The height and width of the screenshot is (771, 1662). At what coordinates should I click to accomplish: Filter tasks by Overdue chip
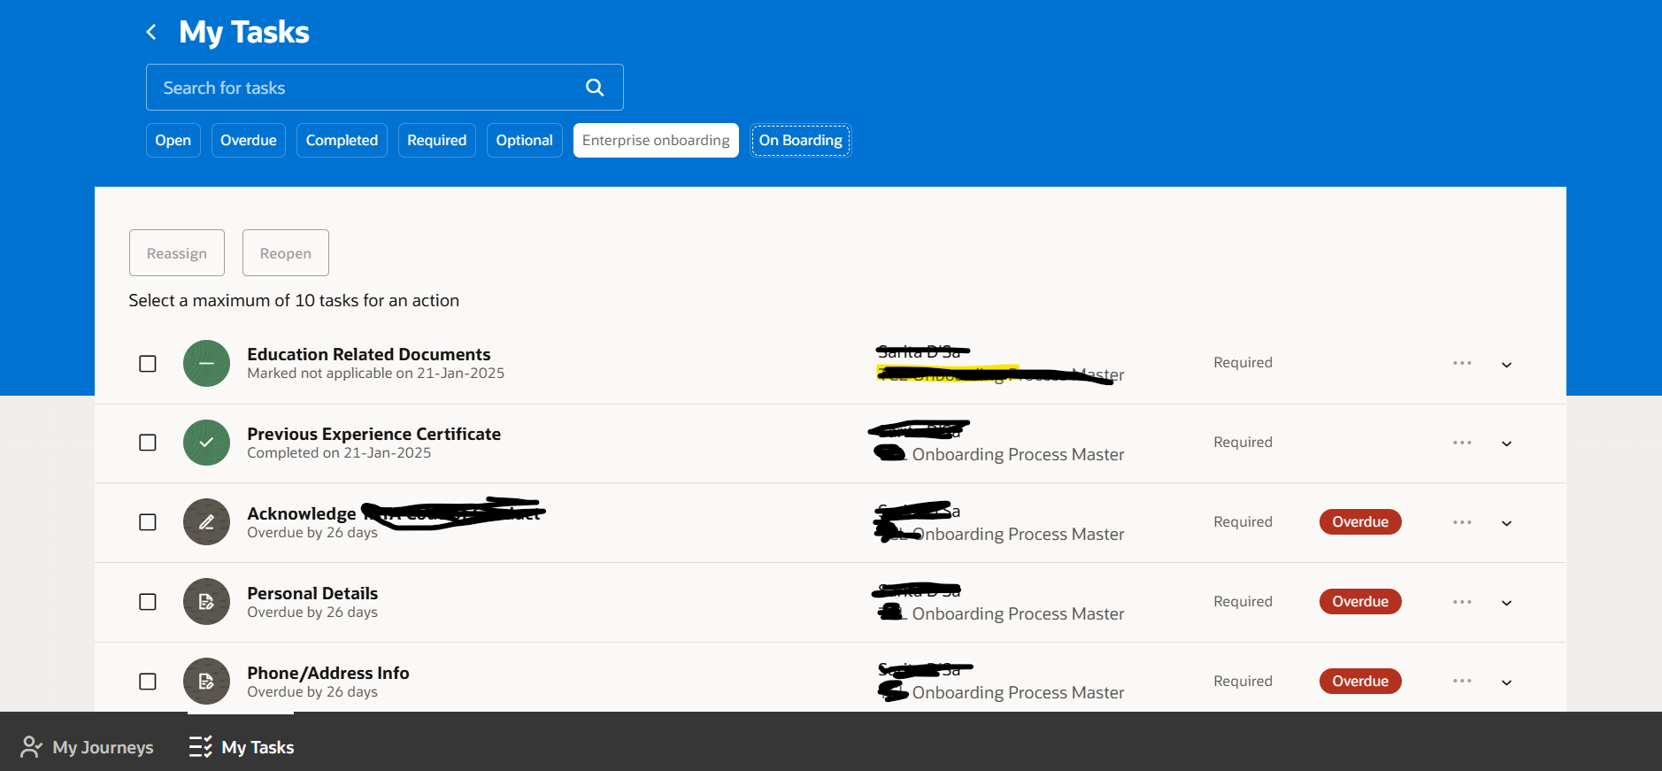coord(249,140)
